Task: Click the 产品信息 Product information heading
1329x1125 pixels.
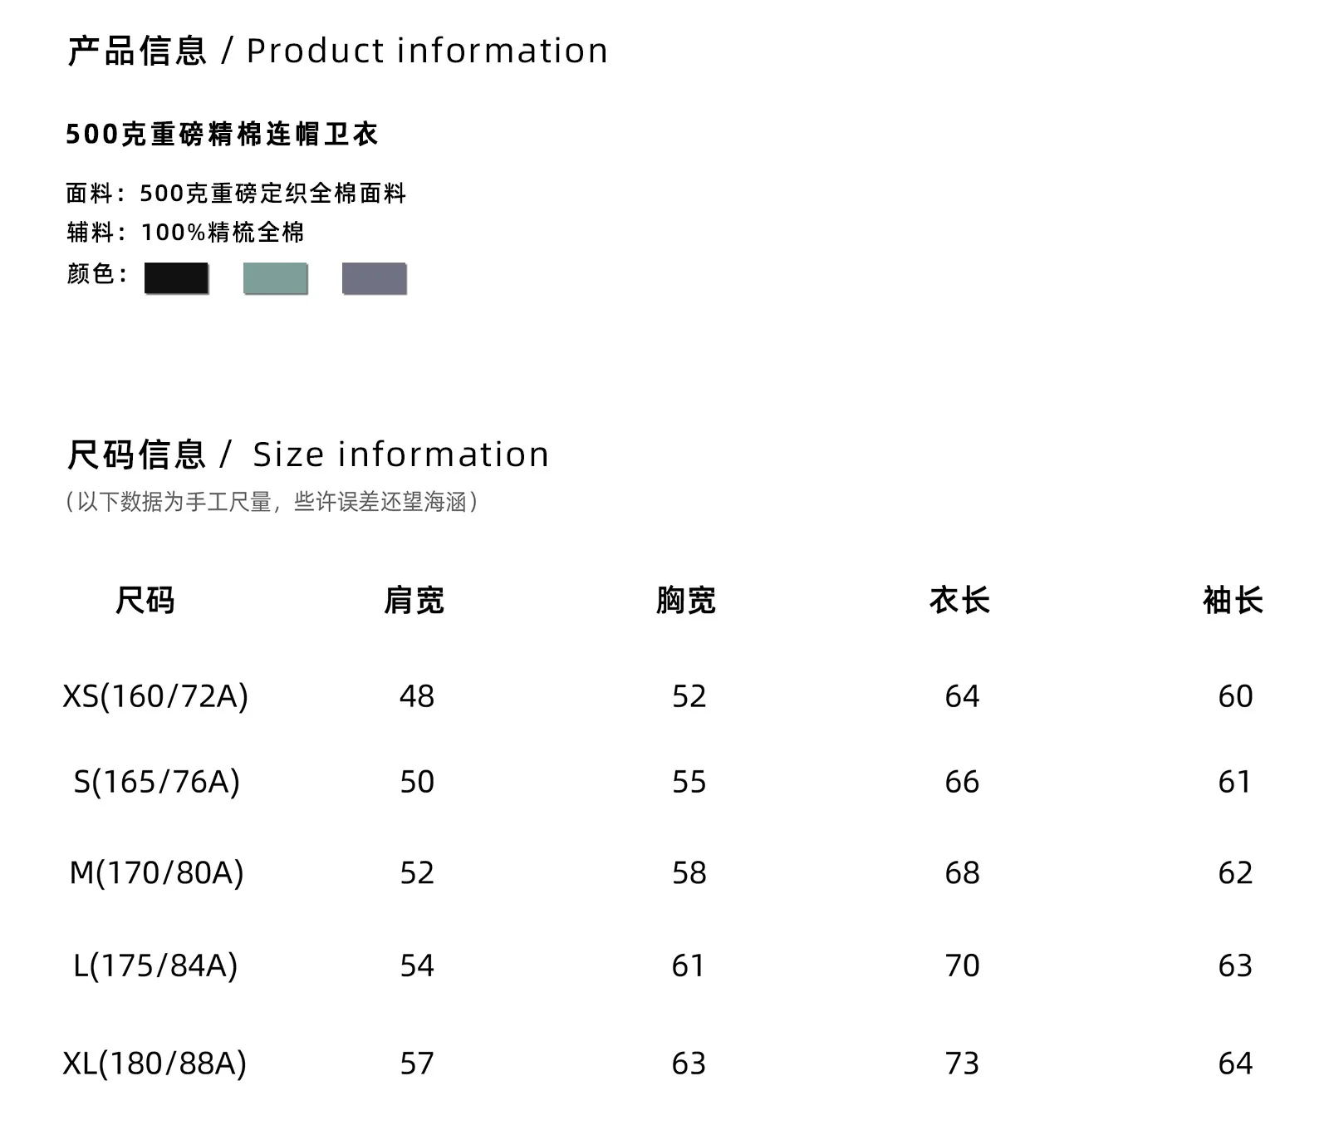Action: [x=337, y=51]
